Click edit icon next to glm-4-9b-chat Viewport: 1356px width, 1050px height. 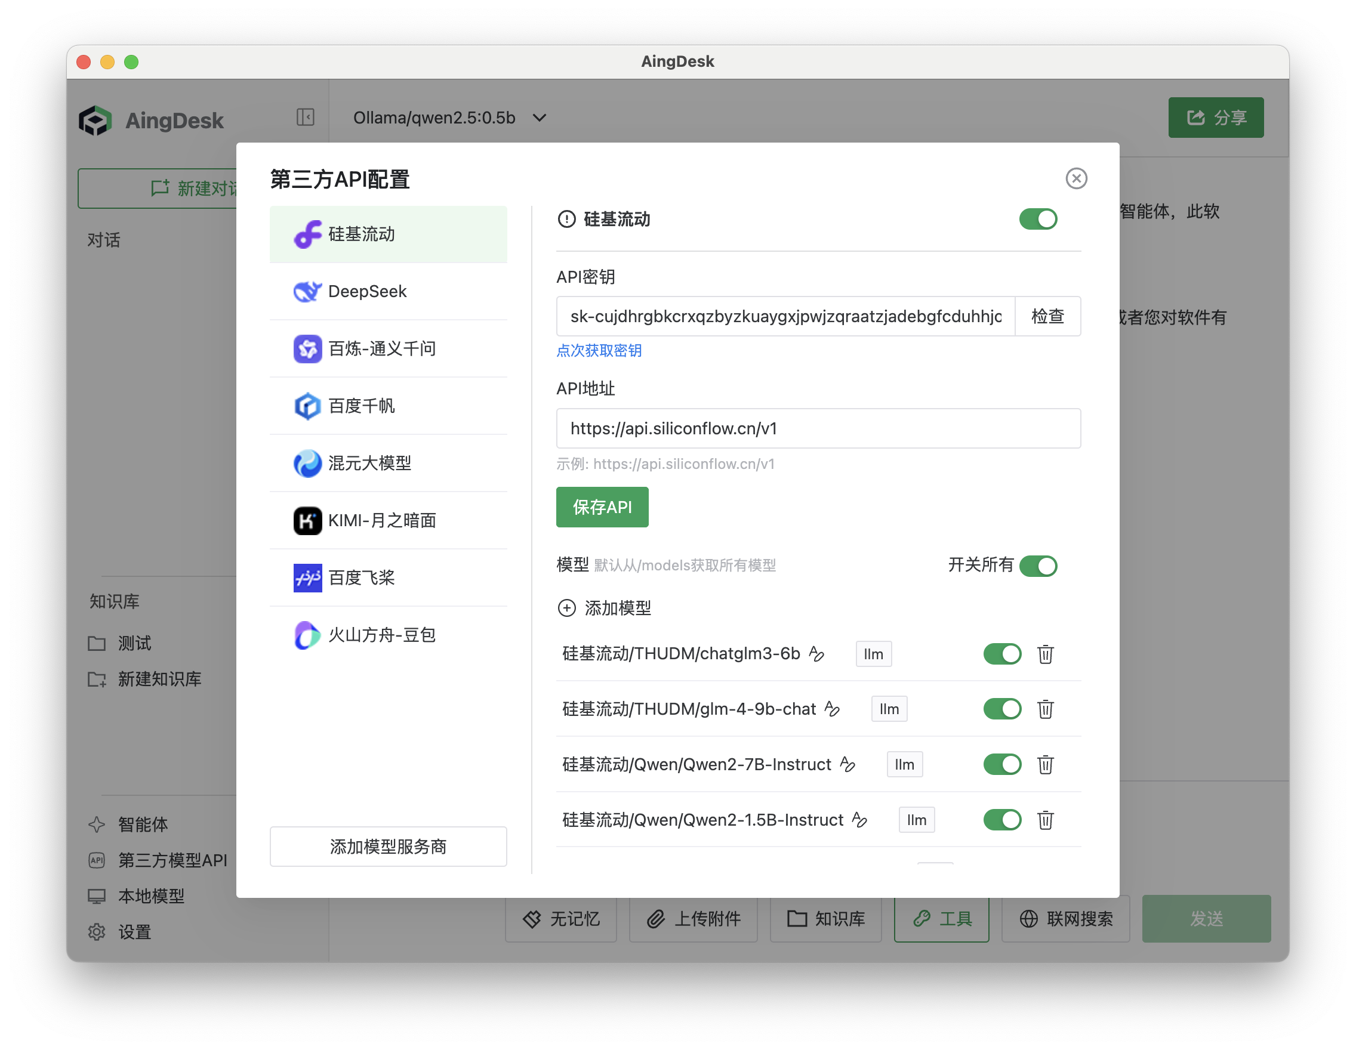point(832,709)
